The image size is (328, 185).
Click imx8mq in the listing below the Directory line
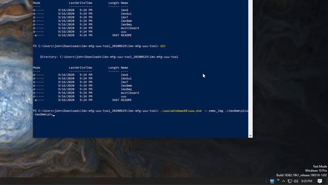[126, 89]
